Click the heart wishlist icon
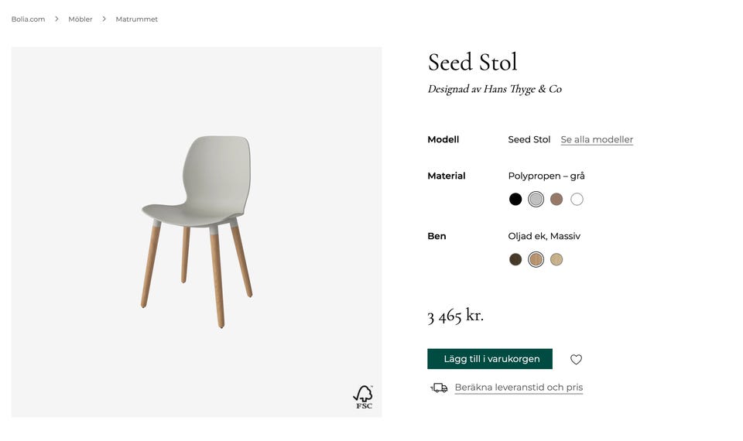This screenshot has width=743, height=441. point(576,359)
